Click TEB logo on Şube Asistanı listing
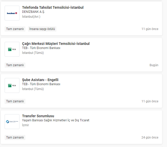The height and width of the screenshot is (147, 167). click(x=12, y=85)
